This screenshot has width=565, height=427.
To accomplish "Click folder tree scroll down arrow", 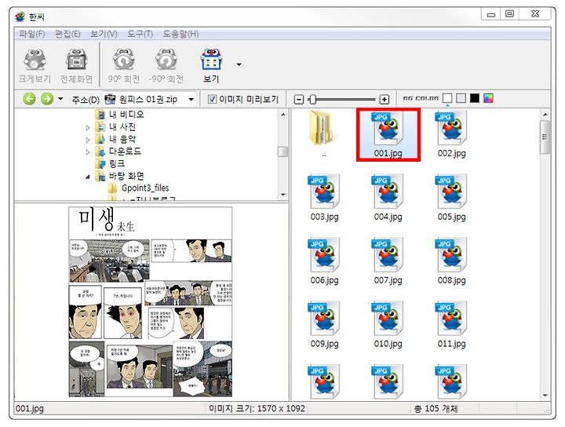I will [x=283, y=195].
